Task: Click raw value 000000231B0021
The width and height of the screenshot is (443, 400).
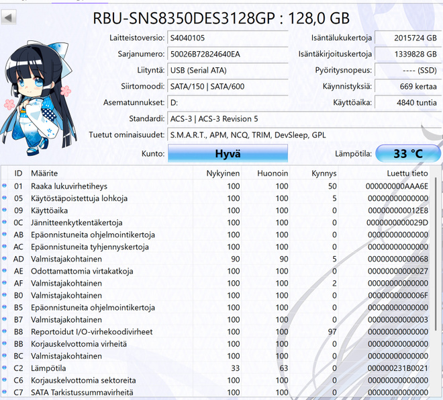Action: (x=398, y=368)
